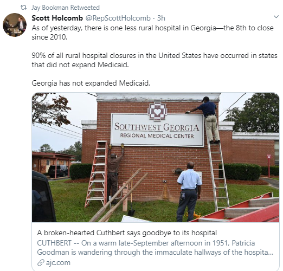
Task: Click the red brick outbuilding at photo's left edge
Action: click(x=54, y=164)
